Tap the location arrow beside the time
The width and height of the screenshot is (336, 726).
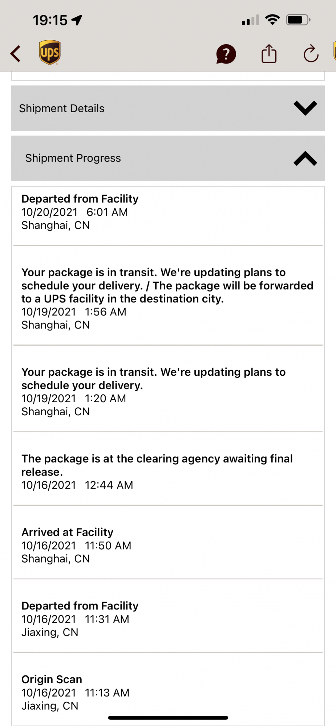click(x=77, y=20)
